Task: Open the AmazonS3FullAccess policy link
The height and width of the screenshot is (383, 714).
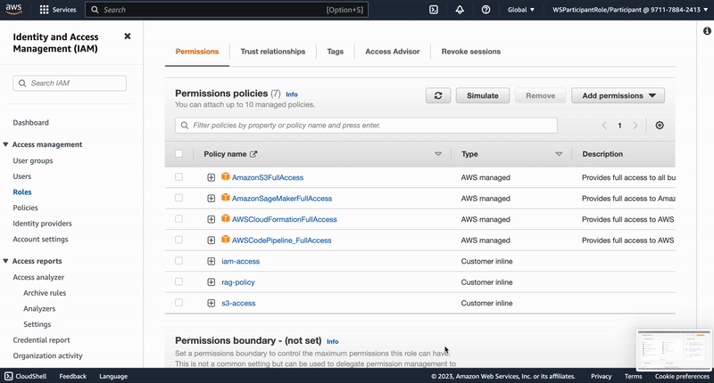Action: click(x=268, y=177)
